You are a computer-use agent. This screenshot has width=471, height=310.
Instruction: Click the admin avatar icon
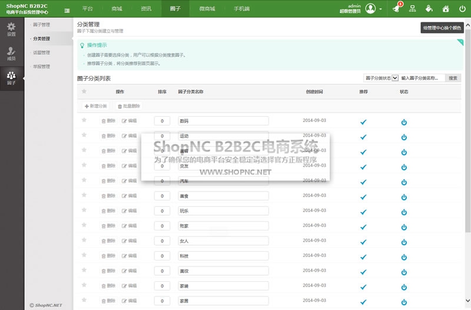coord(370,9)
